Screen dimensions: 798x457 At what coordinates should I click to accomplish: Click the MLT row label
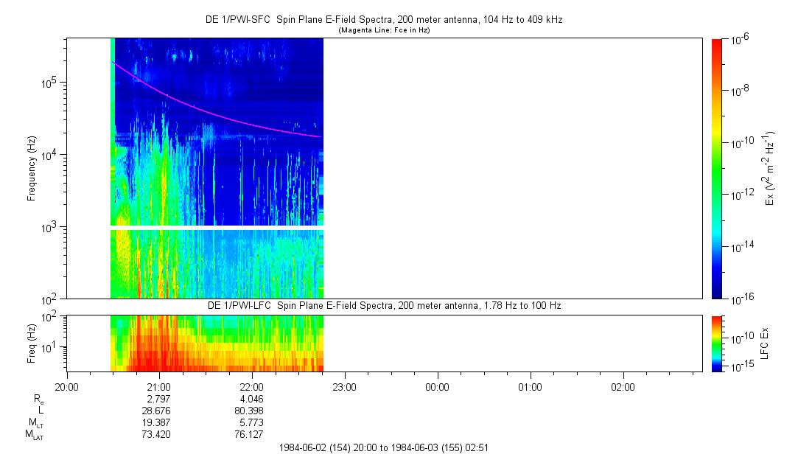point(33,422)
